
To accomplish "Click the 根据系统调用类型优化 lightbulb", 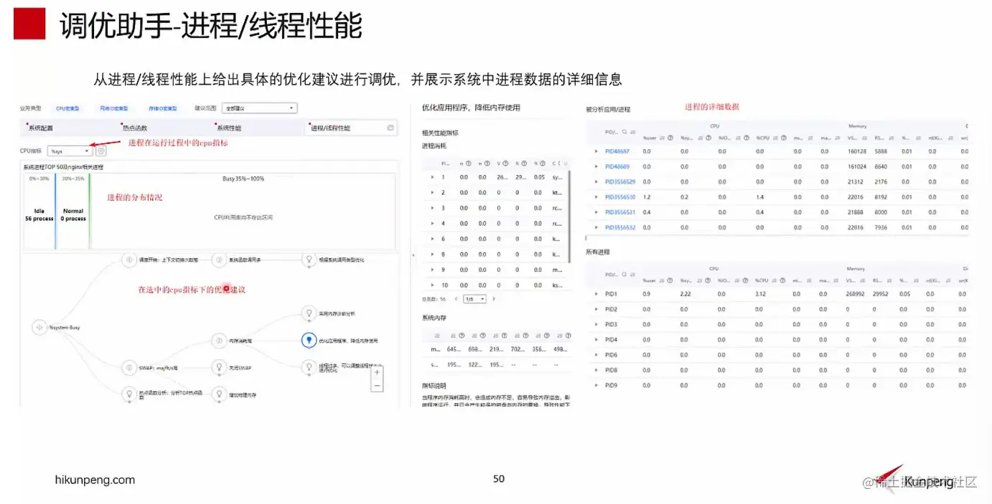I will pos(309,260).
